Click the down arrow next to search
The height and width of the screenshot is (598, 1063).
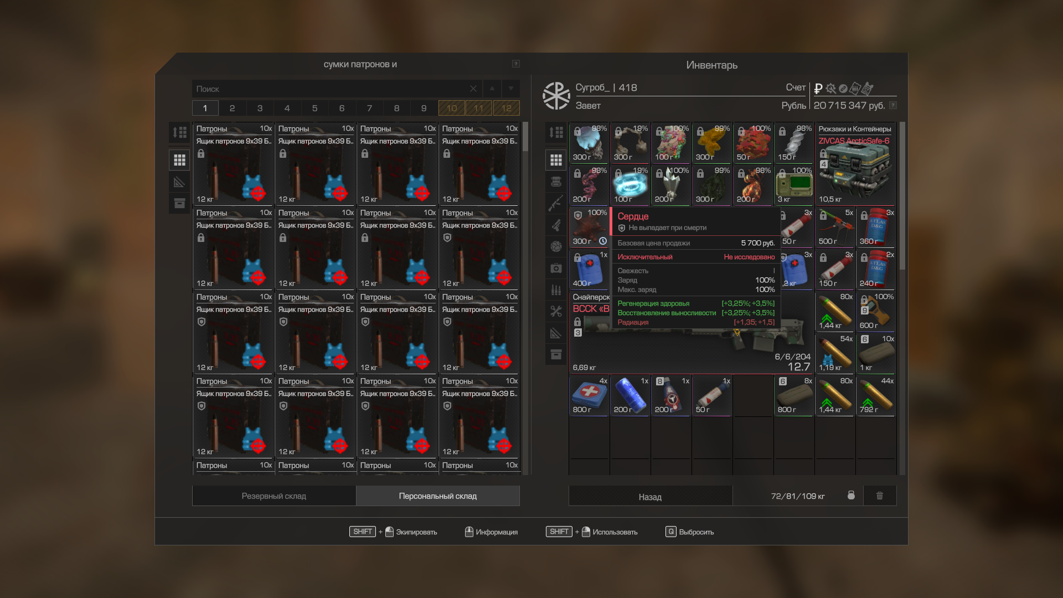click(510, 89)
